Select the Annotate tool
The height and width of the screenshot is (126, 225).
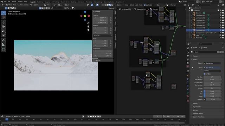(3, 40)
